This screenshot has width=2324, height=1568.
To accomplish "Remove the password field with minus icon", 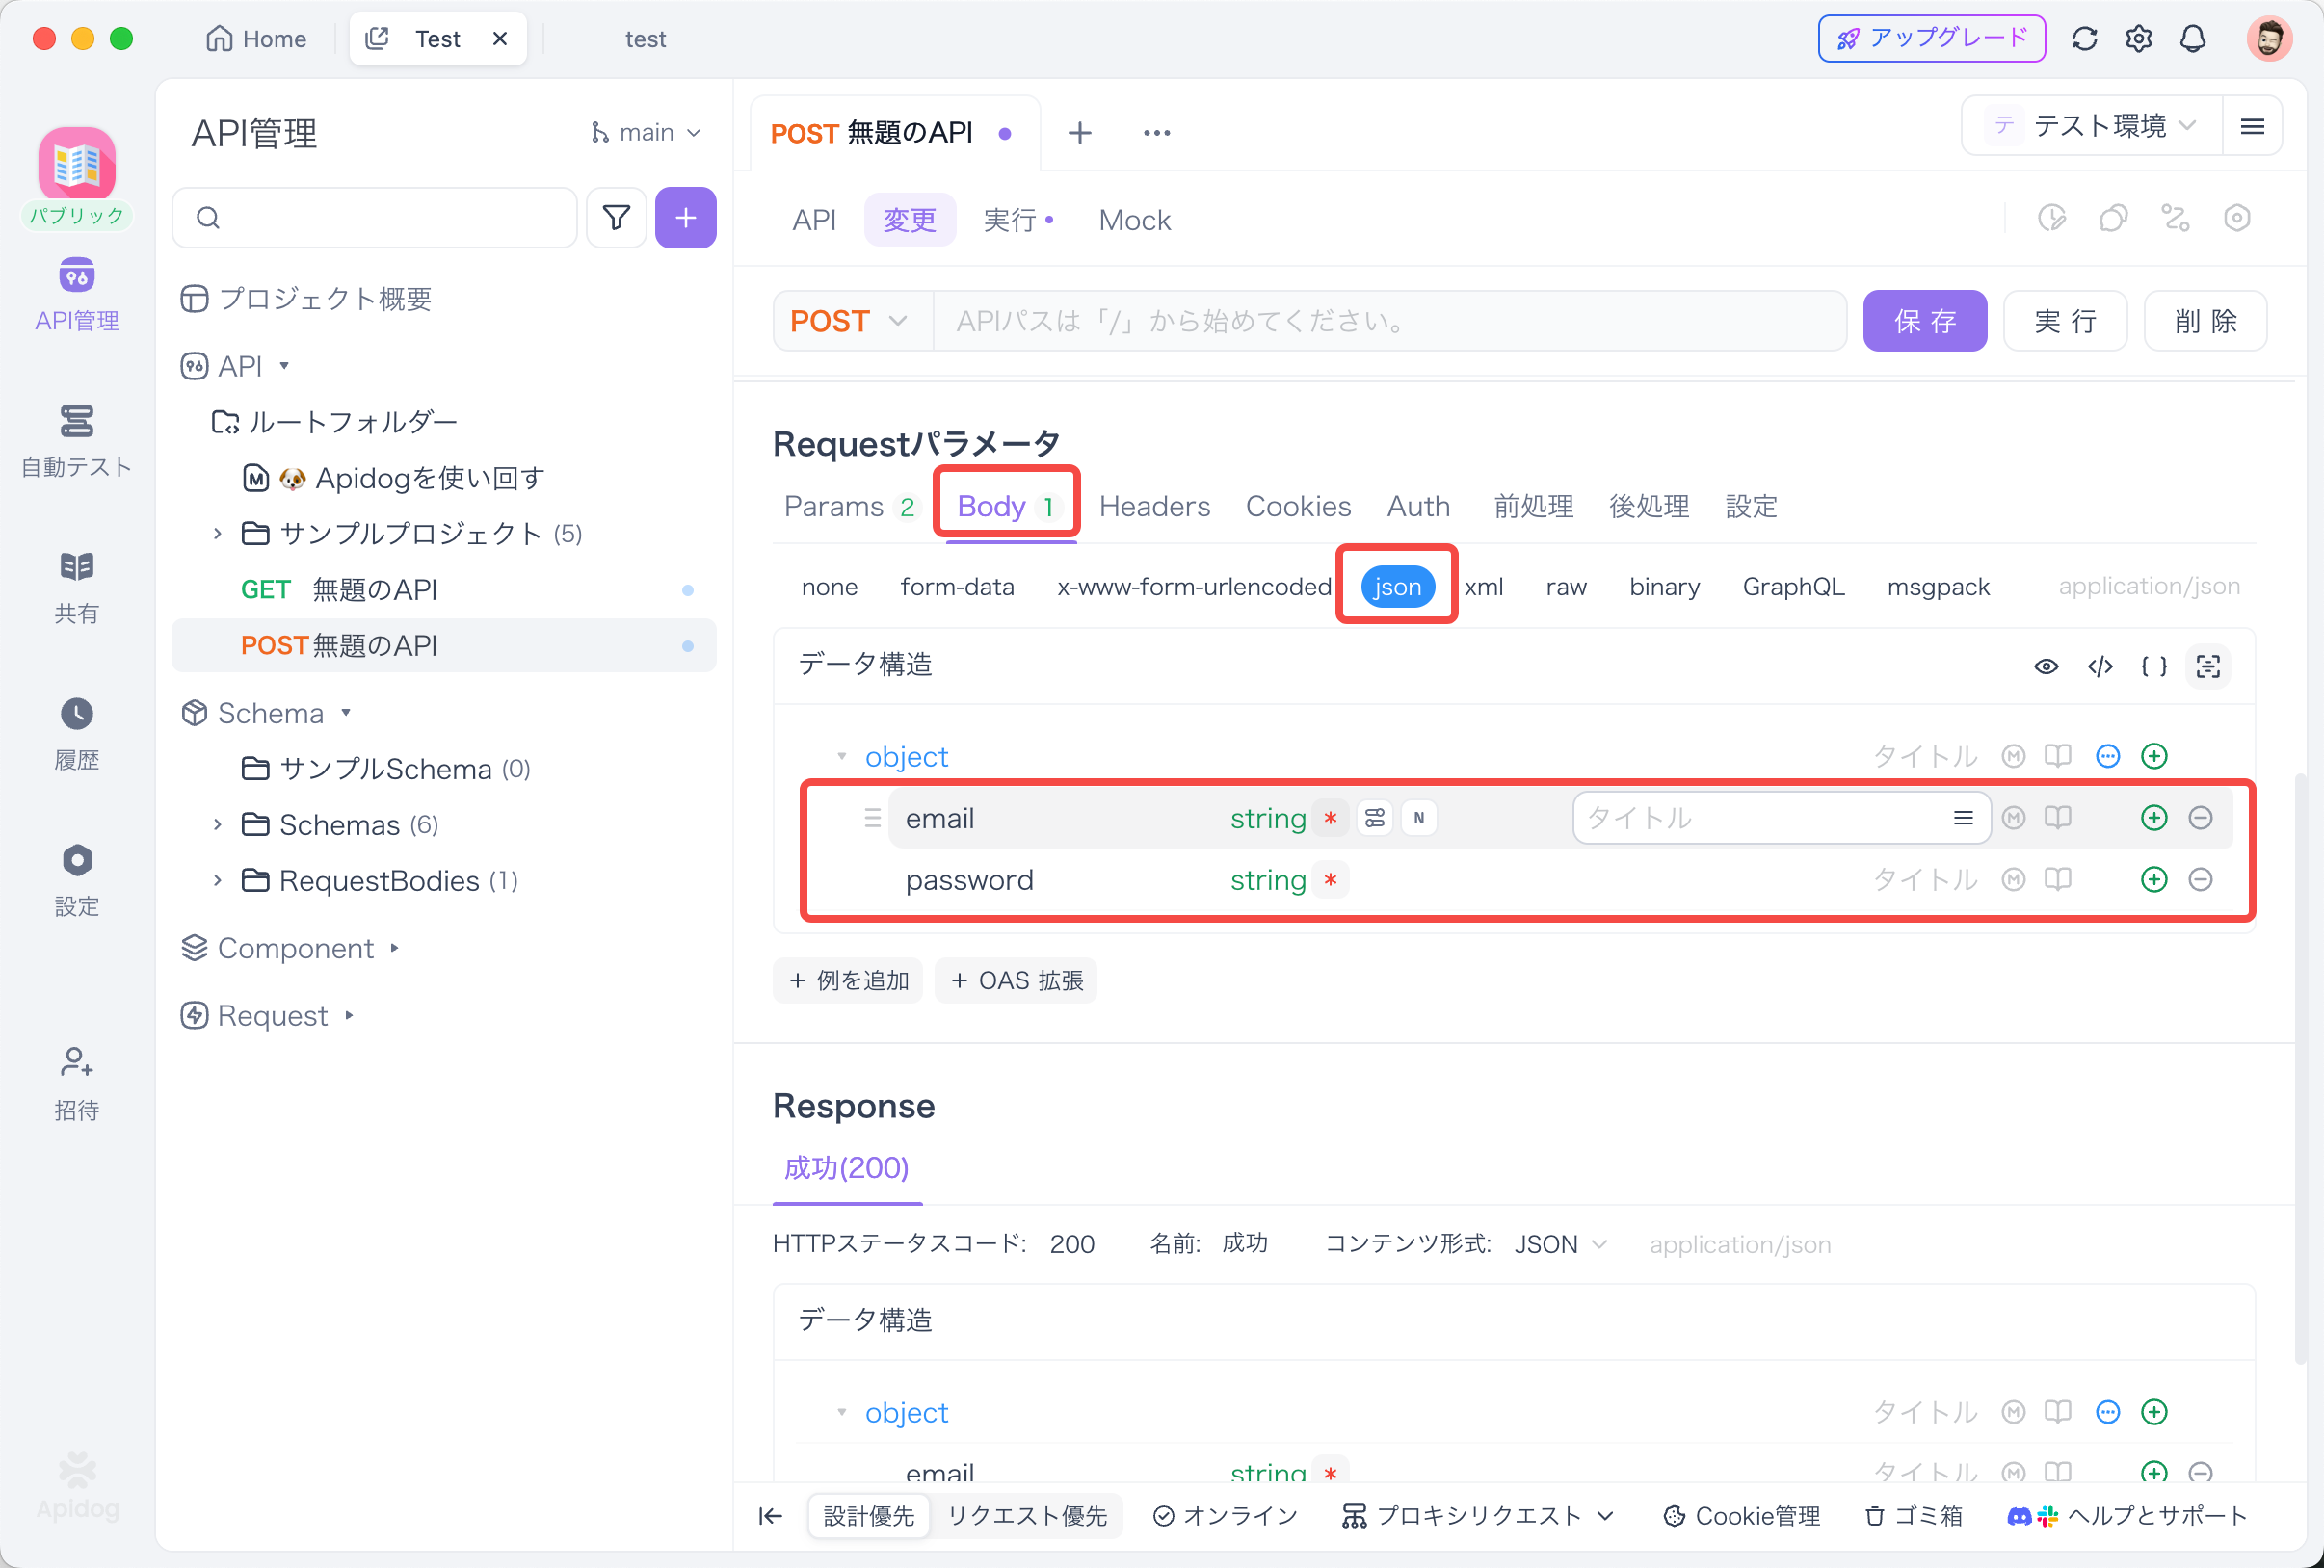I will [2199, 879].
